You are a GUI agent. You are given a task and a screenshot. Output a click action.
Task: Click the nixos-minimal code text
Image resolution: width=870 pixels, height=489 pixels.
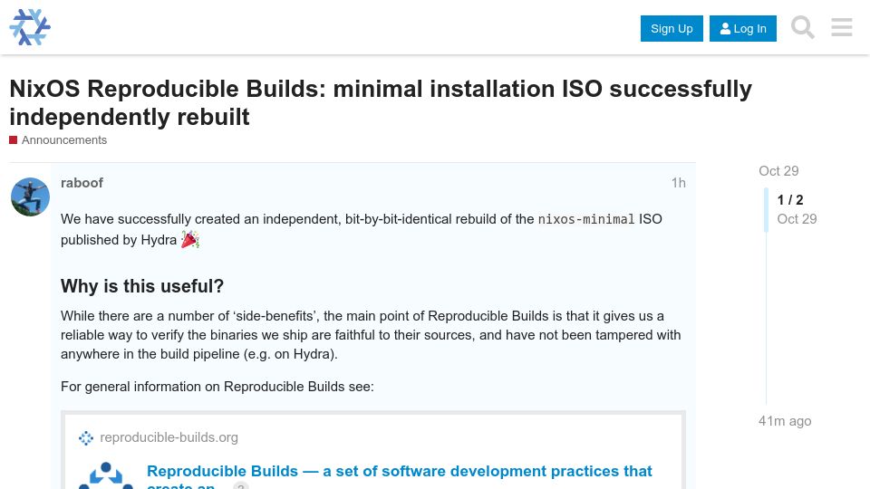[x=586, y=219]
